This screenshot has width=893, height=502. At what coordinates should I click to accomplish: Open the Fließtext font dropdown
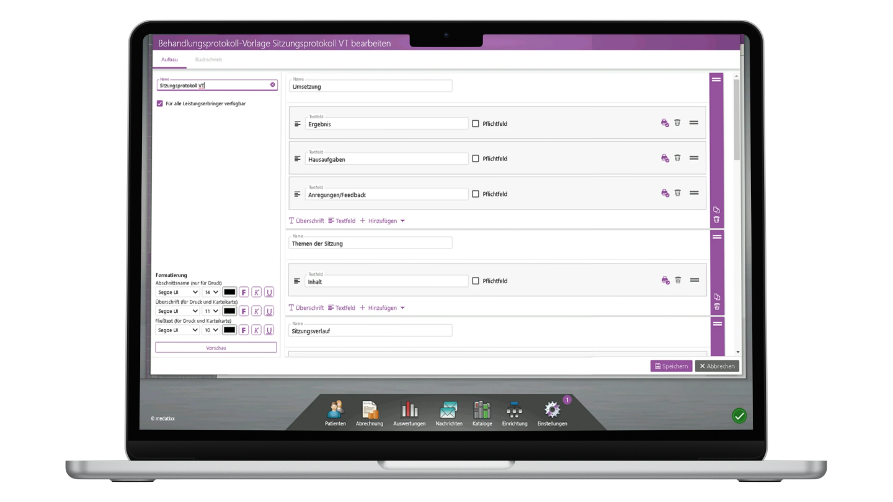coord(177,330)
